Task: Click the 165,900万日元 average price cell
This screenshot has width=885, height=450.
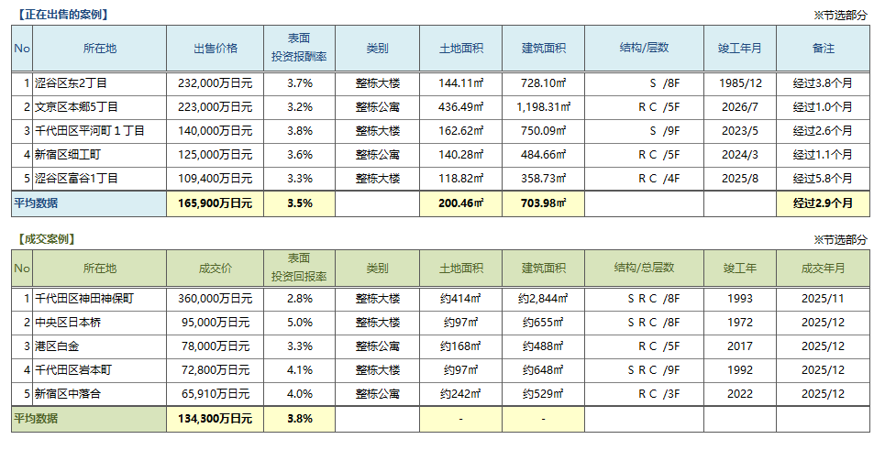Action: pos(215,203)
